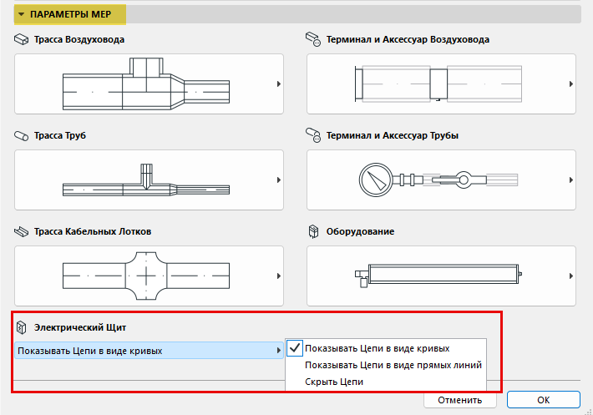Click the Трасса Труб pipe icon

click(21, 135)
